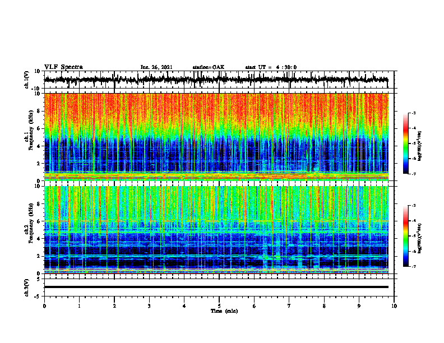Click the "4" kHz tick on ch.2 spectrogram
Viewport: 444px width, 343px height.
[39, 239]
